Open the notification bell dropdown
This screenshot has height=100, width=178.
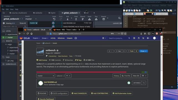(110, 51)
